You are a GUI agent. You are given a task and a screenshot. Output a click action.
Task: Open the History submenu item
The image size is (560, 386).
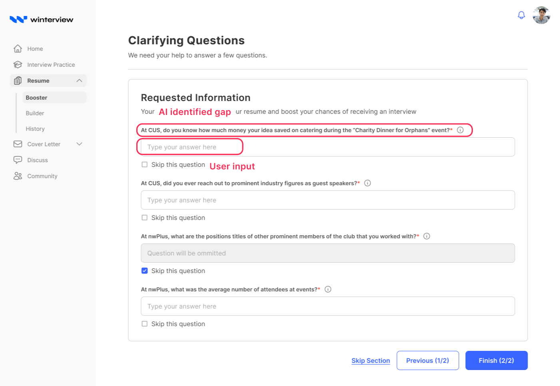35,129
